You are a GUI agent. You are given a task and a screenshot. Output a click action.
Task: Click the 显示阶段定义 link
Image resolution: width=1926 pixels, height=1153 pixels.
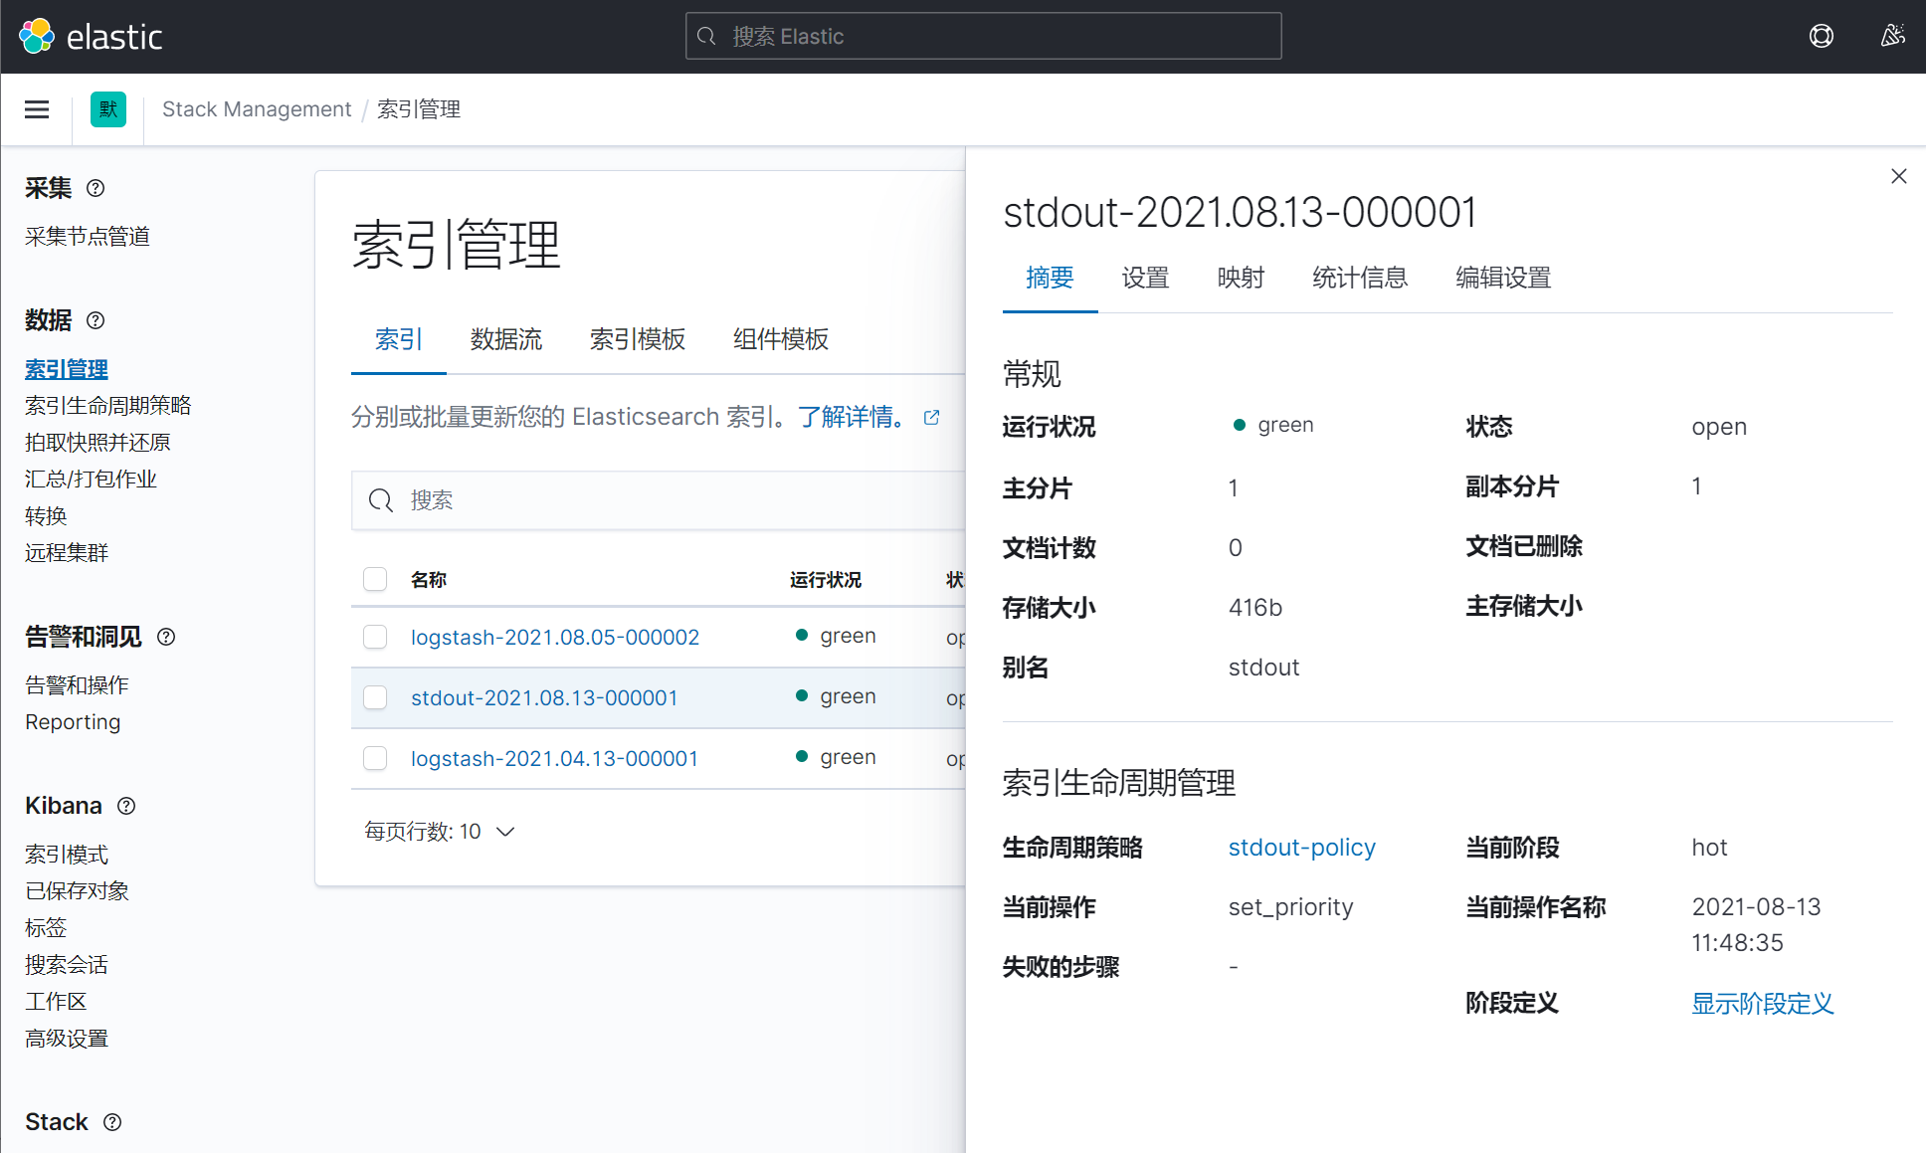1763,1004
